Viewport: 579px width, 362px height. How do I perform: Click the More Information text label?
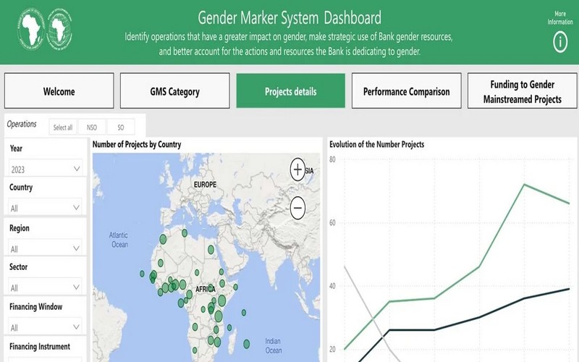(559, 17)
